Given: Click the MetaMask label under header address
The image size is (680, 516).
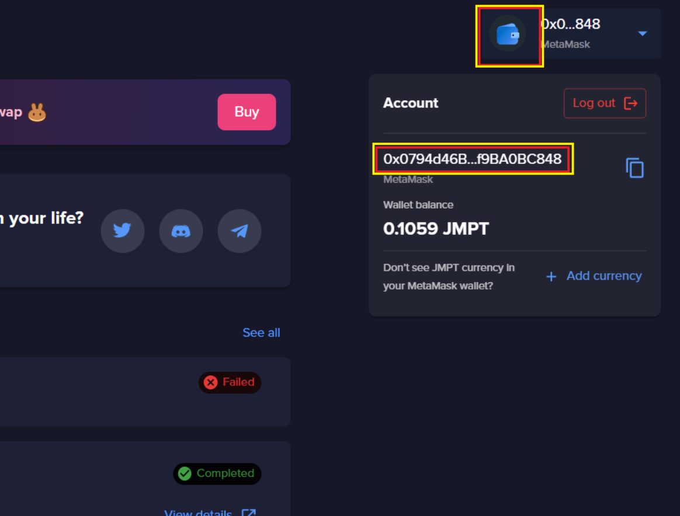Looking at the screenshot, I should click(x=565, y=44).
